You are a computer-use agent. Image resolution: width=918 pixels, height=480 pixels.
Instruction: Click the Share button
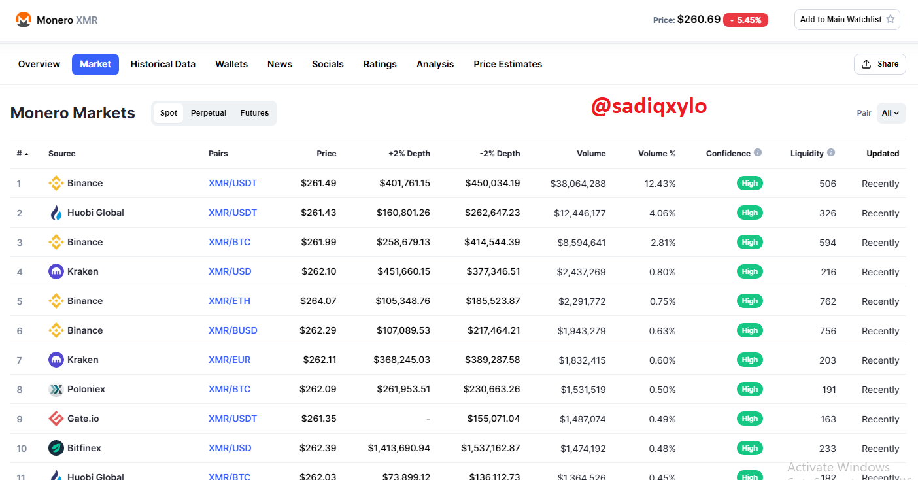(x=880, y=64)
